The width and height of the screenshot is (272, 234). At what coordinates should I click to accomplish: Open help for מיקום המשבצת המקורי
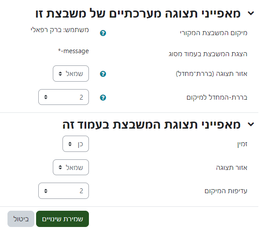[x=103, y=33]
